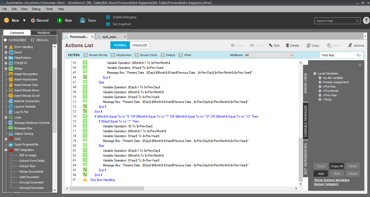
Task: Save the task using the Save icon
Action: click(83, 21)
